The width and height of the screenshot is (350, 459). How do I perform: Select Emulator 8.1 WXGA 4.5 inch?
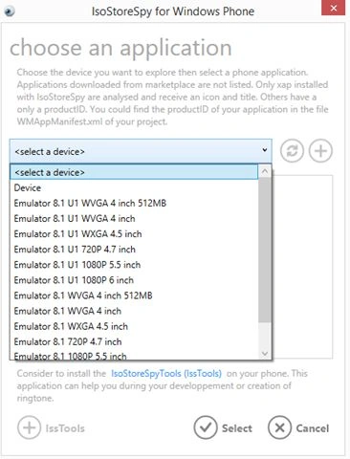134,326
